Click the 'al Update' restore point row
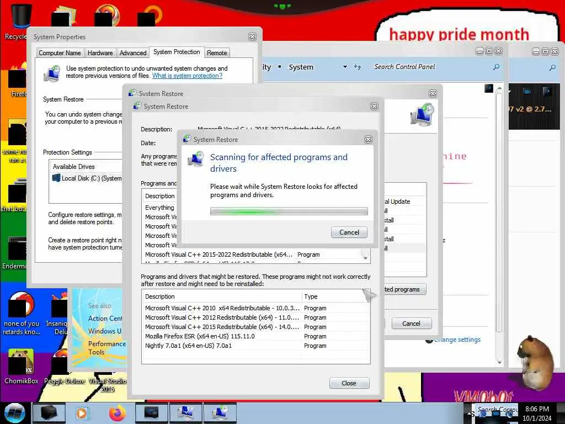This screenshot has height=424, width=565. pos(404,202)
